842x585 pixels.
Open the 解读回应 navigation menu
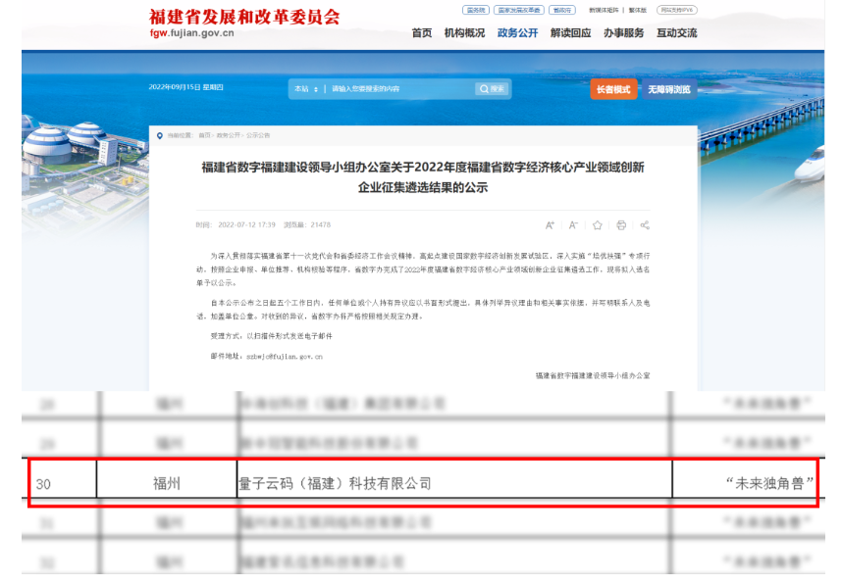571,33
